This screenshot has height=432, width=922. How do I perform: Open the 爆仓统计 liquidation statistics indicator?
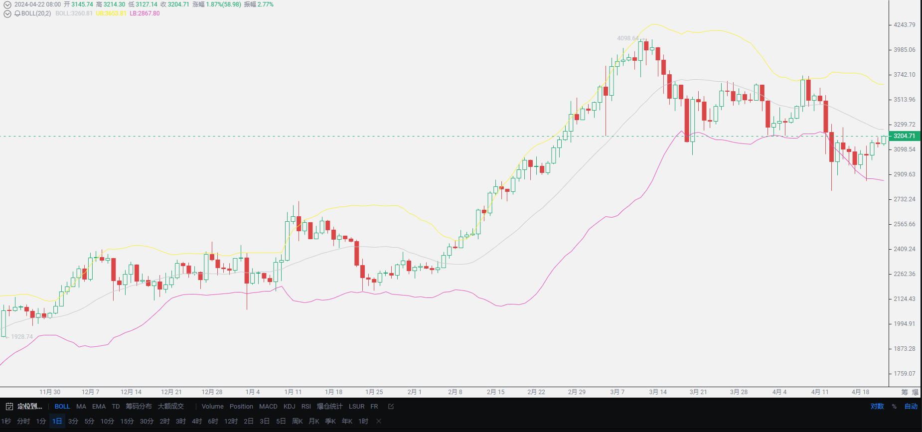(x=329, y=407)
